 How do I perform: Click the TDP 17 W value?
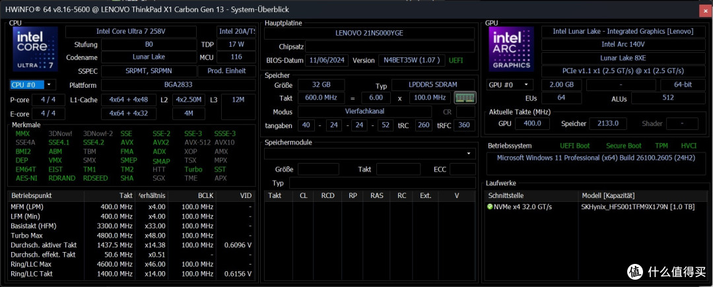pyautogui.click(x=236, y=44)
